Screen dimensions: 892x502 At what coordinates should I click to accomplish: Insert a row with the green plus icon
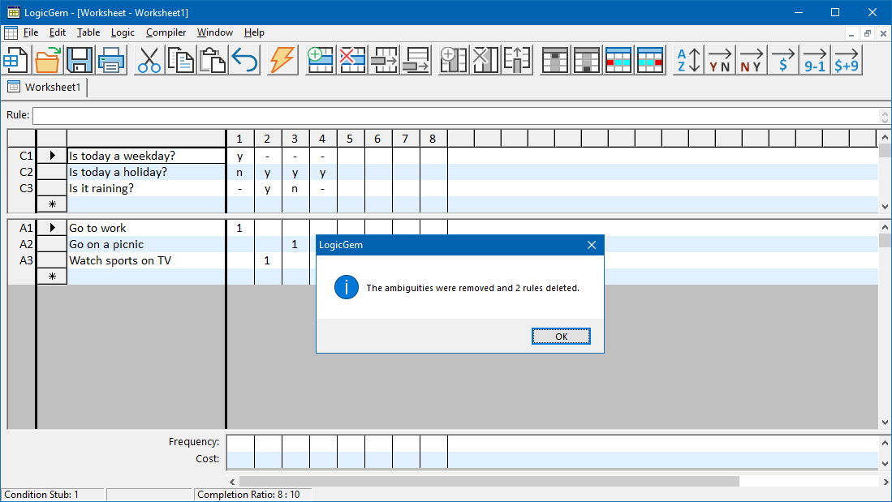pyautogui.click(x=321, y=60)
